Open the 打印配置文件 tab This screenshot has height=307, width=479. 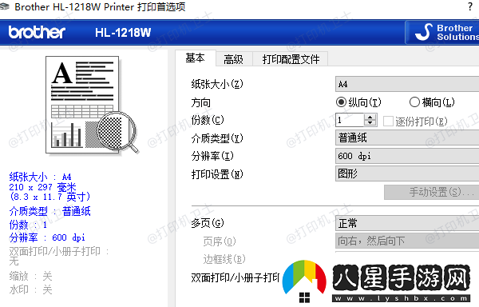(291, 59)
